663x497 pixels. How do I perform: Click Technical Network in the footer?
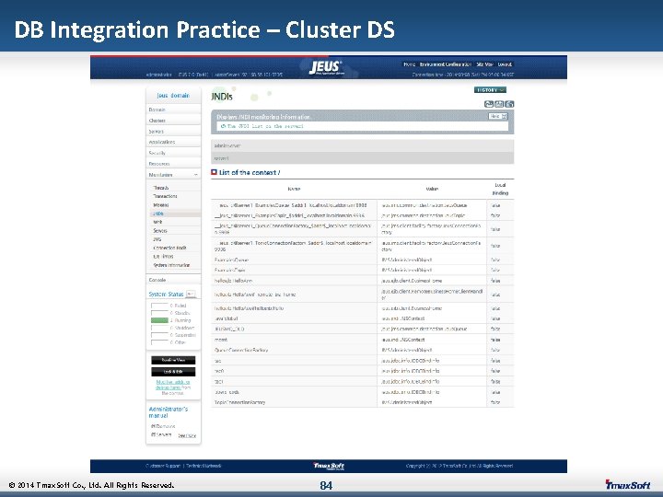click(x=204, y=466)
